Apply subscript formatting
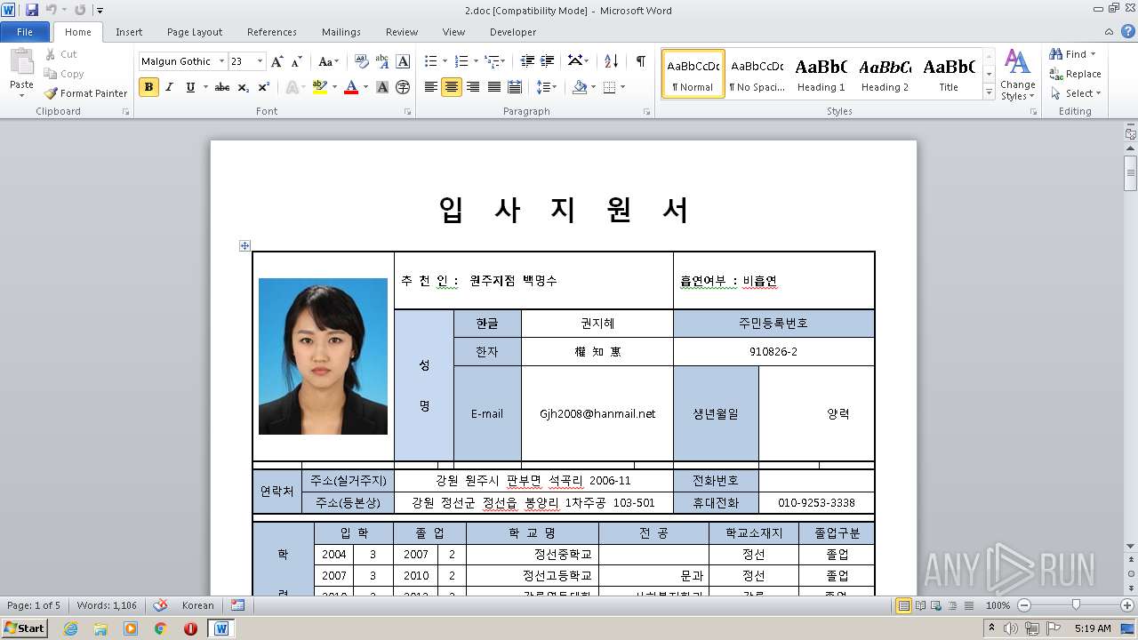This screenshot has height=640, width=1138. point(244,87)
